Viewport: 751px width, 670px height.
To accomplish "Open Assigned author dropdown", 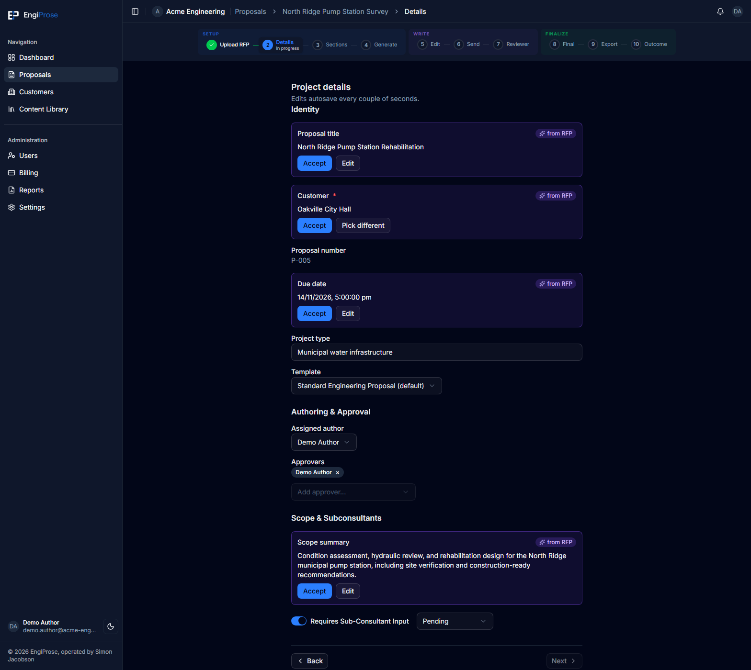I will pyautogui.click(x=324, y=442).
